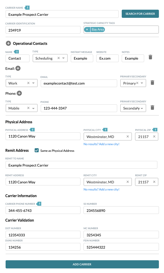Edit the Instant Message field
Screen dimensions: 164x273
coord(82,58)
